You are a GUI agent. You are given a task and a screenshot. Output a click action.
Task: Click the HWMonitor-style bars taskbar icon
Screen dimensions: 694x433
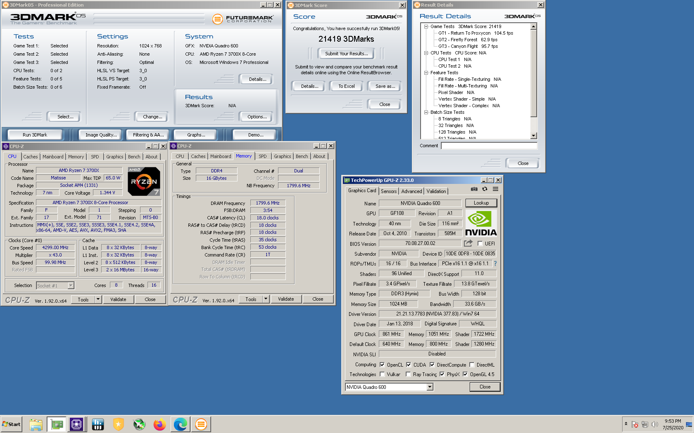click(98, 424)
